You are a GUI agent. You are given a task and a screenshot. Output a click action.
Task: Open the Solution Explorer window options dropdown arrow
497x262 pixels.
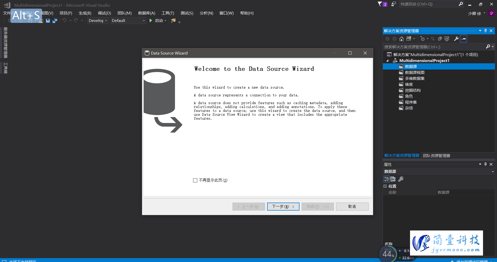pyautogui.click(x=480, y=30)
